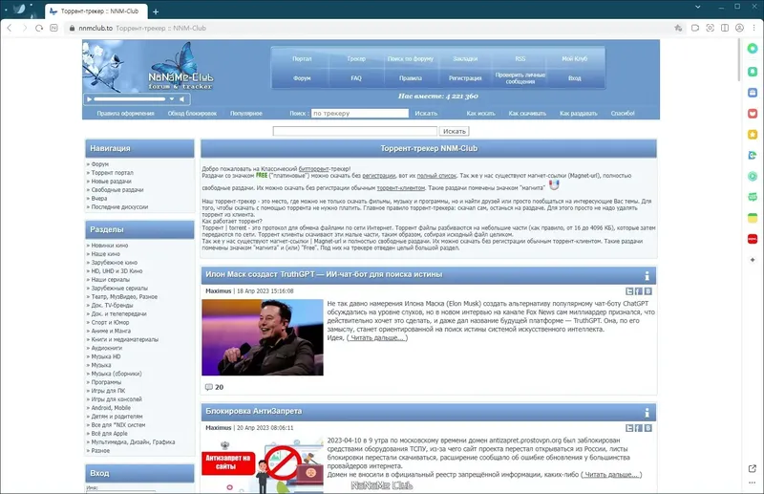Click the АнтиЗапрет news thumbnail

pos(262,464)
